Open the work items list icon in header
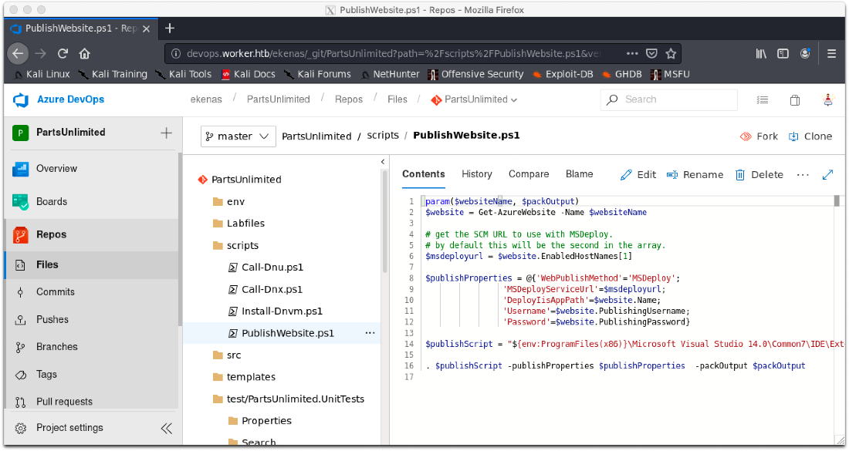Viewport: 849px width, 451px height. (x=763, y=100)
